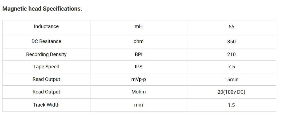The width and height of the screenshot is (285, 118).
Task: Select the inductance value 55
Action: click(231, 27)
